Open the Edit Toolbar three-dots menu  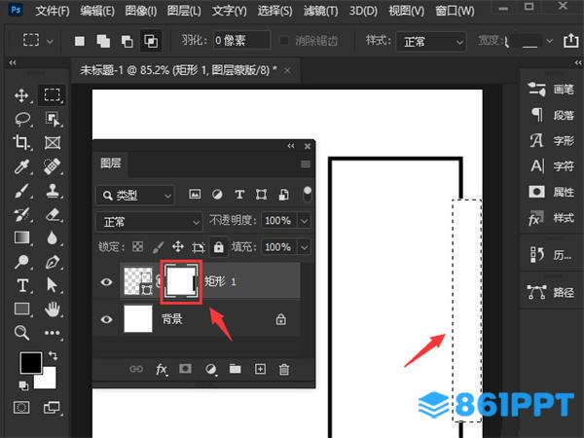click(x=53, y=333)
